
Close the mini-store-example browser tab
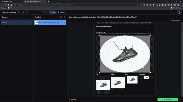point(45,2)
